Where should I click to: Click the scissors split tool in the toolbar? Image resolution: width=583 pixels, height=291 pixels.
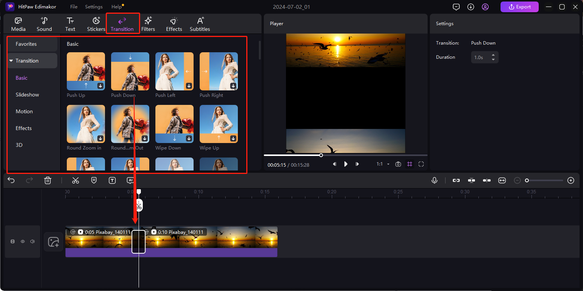click(76, 180)
